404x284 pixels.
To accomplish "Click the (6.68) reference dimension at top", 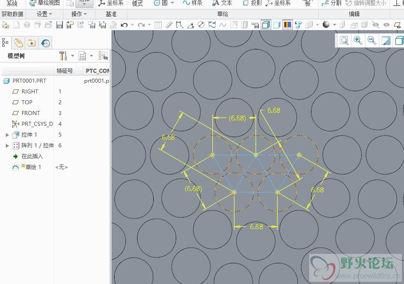I will [237, 118].
